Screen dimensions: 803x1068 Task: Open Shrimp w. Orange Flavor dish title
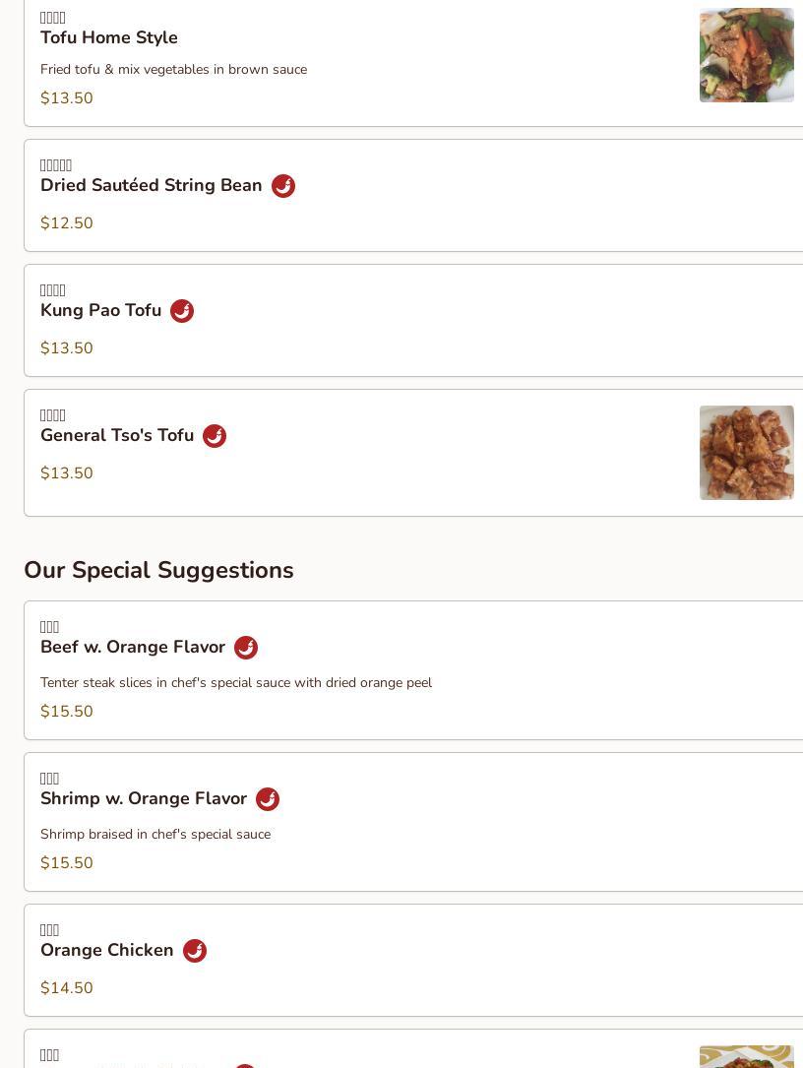coord(144,798)
